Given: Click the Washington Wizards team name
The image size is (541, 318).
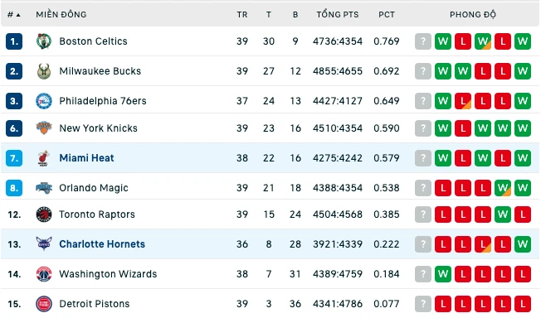Looking at the screenshot, I should click(x=108, y=274).
